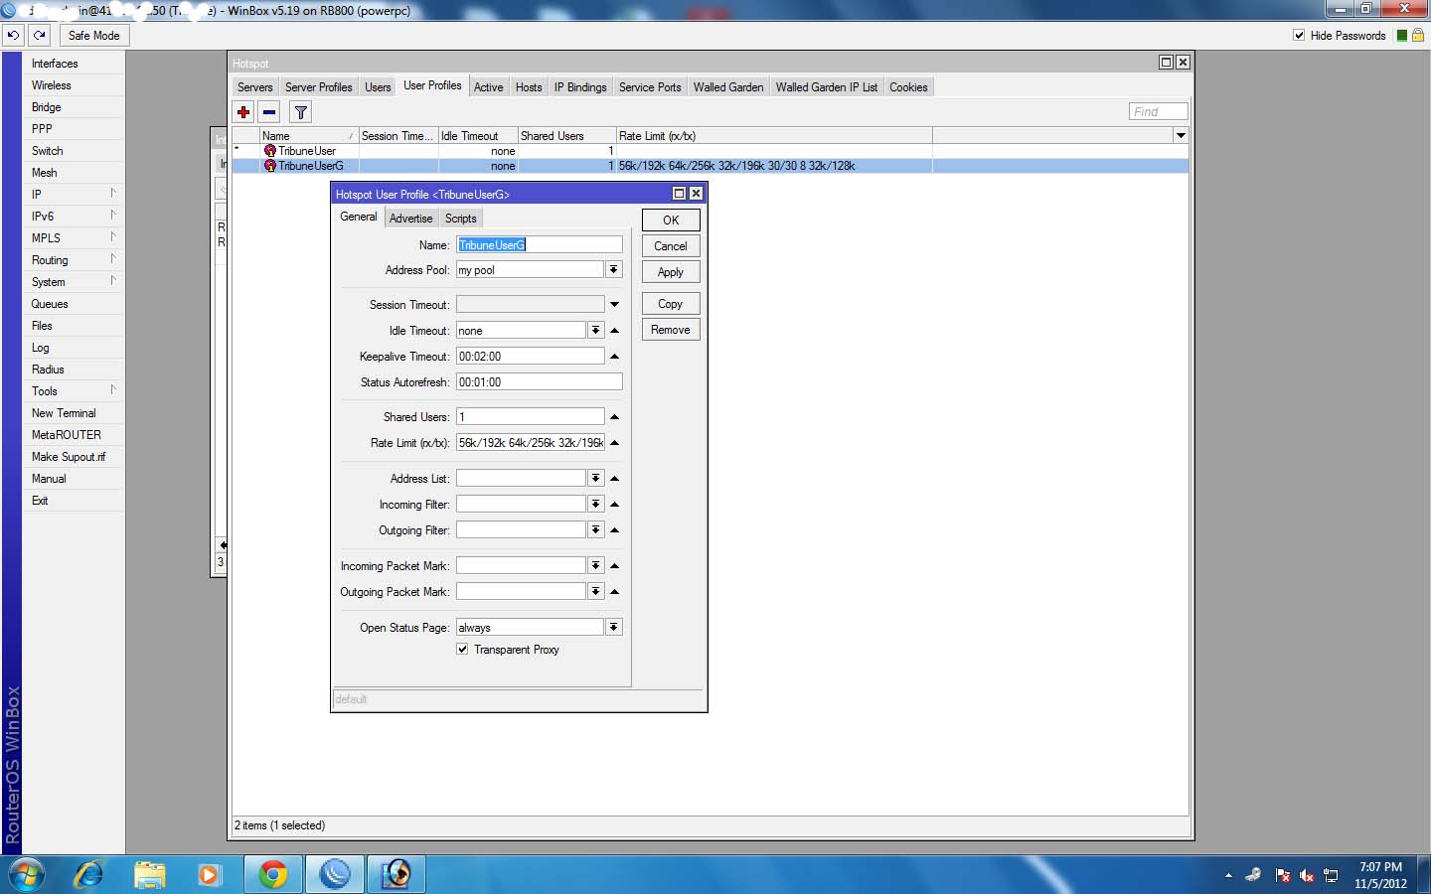Open the column selector dropdown in Hotspot list
The width and height of the screenshot is (1431, 894).
1181,135
